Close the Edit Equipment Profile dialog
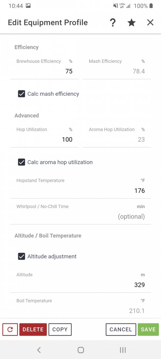This screenshot has width=161, height=359. coord(150,23)
